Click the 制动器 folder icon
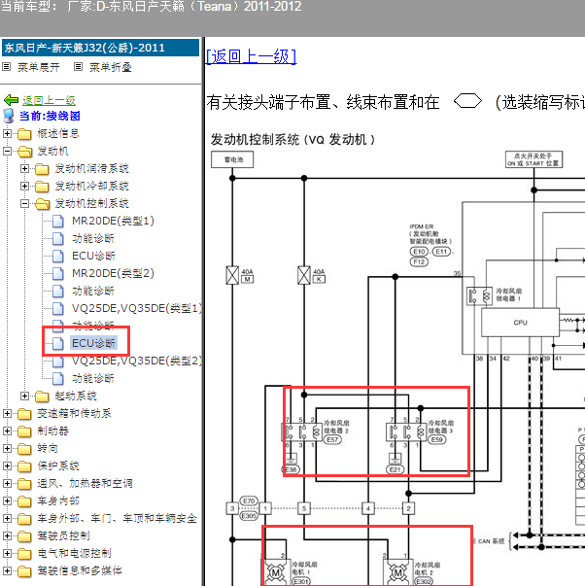The width and height of the screenshot is (585, 586). pos(24,431)
